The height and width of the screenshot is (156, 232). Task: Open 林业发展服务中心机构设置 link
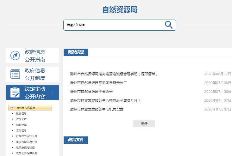point(97,109)
